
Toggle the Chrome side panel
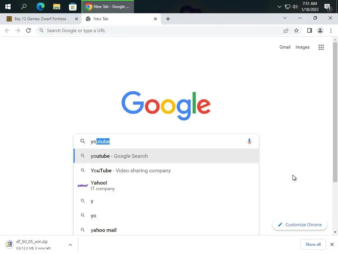(310, 30)
